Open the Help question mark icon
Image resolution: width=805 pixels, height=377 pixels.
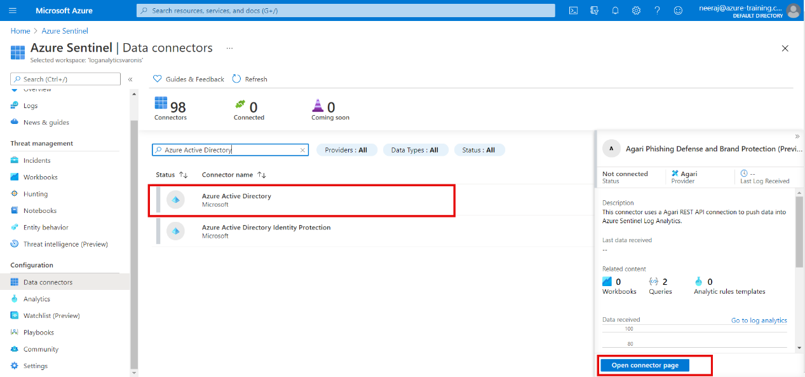657,10
